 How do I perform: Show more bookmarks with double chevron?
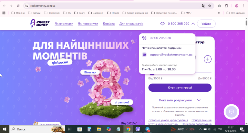point(219,13)
